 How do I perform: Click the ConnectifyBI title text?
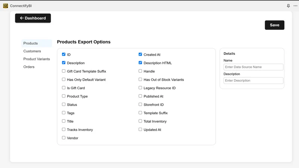[21, 6]
